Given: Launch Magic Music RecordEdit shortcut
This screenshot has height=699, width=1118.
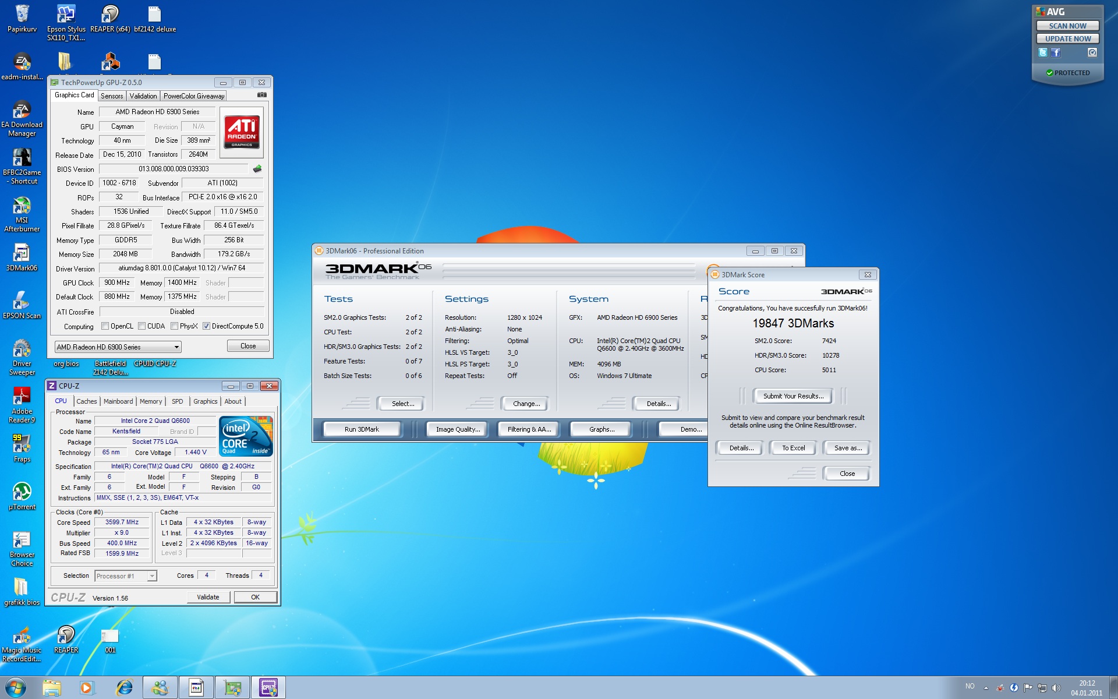Looking at the screenshot, I should coord(22,644).
